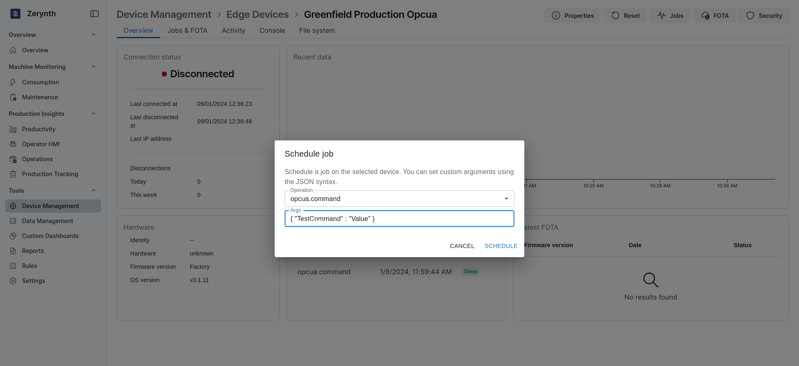The height and width of the screenshot is (366, 799).
Task: Click the magnifier No results icon
Action: point(650,280)
